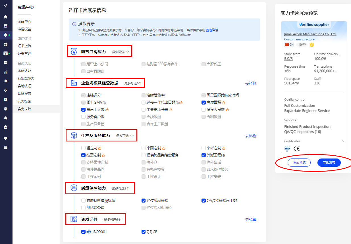This screenshot has height=244, width=351.
Task: Click the briefcase icon at sidebar bottom
Action: click(5, 147)
